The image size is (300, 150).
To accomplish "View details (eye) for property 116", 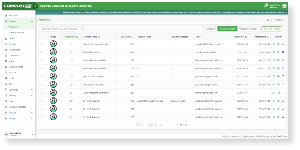I will click(x=274, y=60).
